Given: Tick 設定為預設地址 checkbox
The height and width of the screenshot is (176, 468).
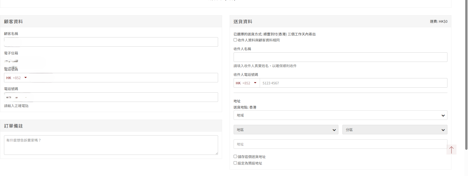Looking at the screenshot, I should 235,163.
